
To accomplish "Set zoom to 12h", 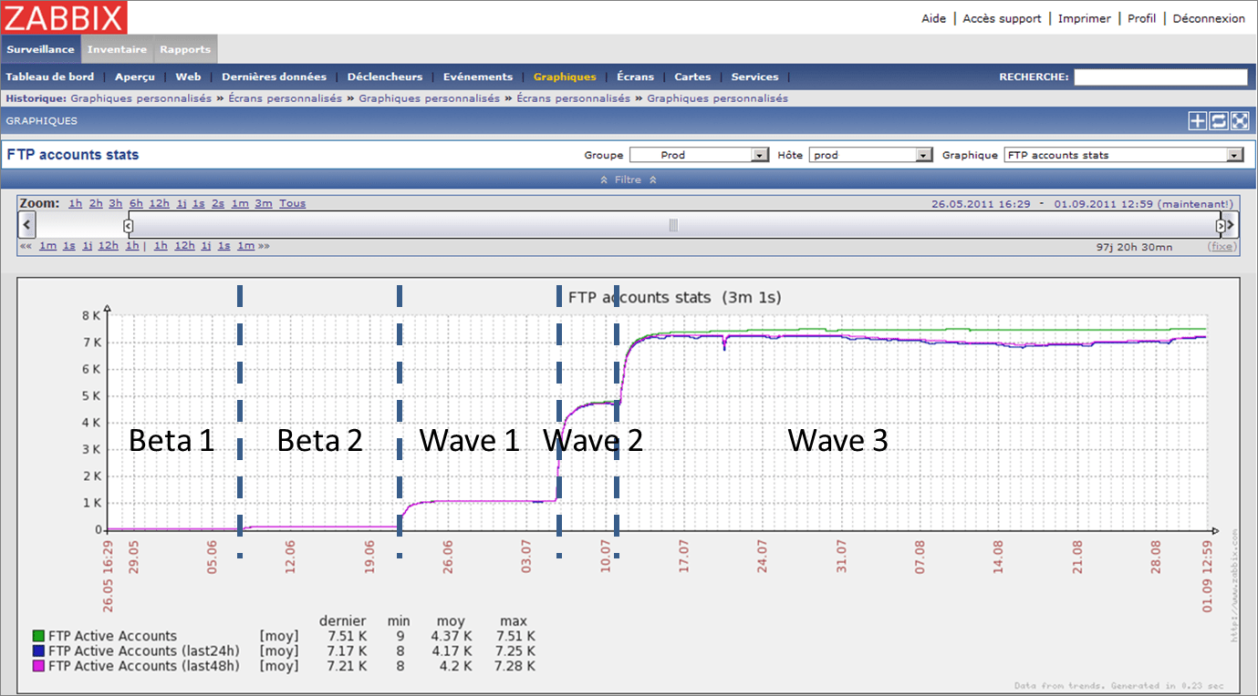I will point(160,203).
